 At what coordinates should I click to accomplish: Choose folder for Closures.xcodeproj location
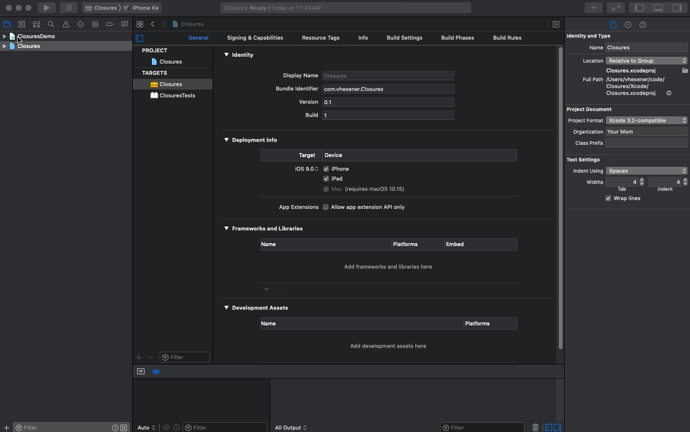tap(685, 70)
